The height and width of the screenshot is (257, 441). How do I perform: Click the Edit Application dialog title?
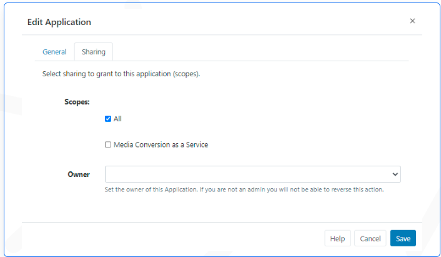(x=59, y=22)
